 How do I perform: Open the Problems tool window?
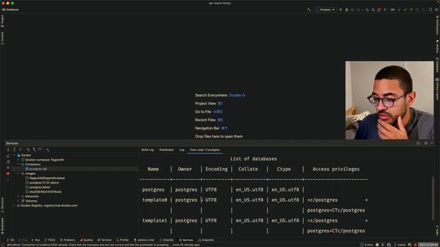tap(67, 240)
